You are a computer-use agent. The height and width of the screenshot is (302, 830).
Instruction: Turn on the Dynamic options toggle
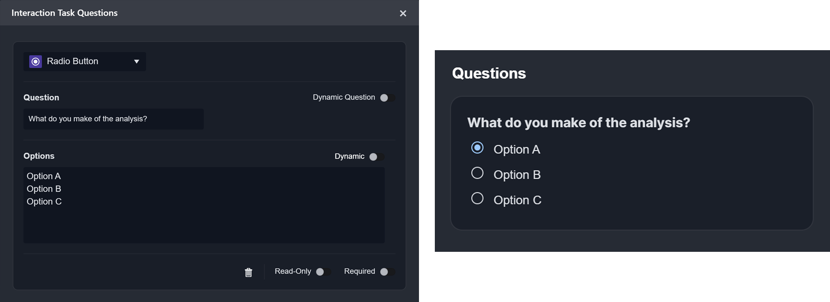[376, 157]
